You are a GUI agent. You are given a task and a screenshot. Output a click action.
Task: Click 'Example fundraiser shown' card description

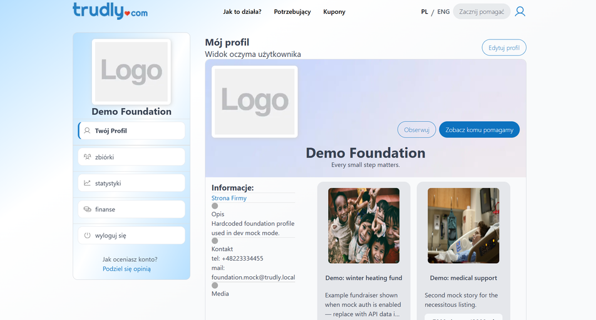point(363,305)
